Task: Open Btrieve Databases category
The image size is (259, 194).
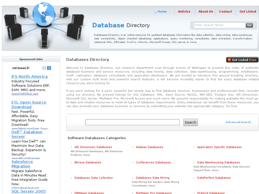Action: (x=88, y=162)
